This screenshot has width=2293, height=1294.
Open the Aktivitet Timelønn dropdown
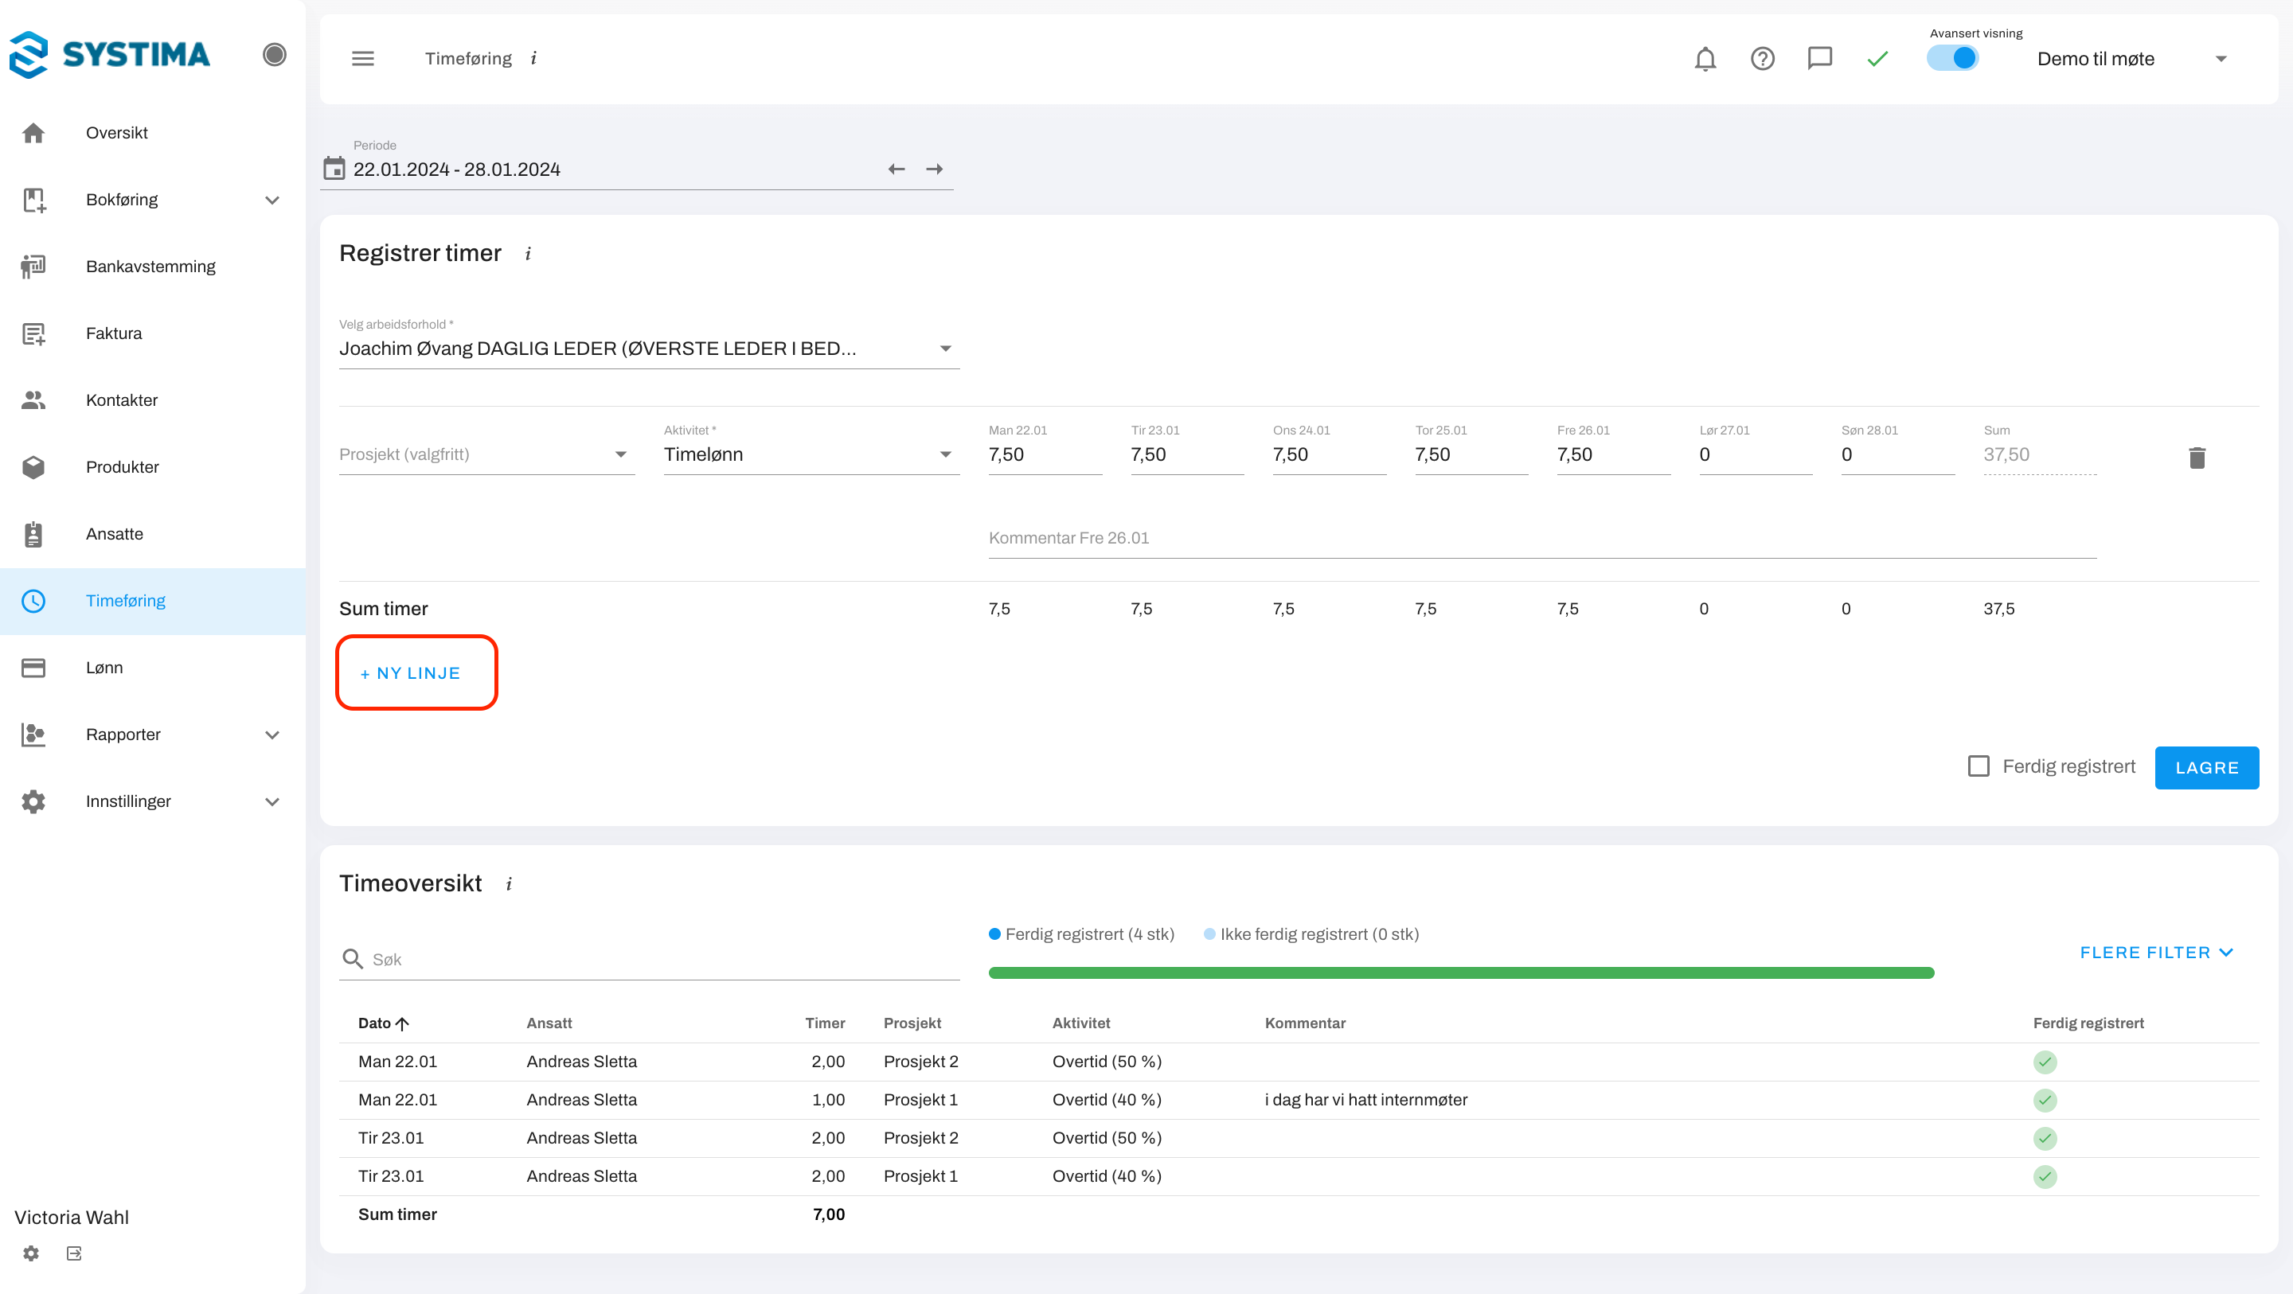pyautogui.click(x=810, y=454)
